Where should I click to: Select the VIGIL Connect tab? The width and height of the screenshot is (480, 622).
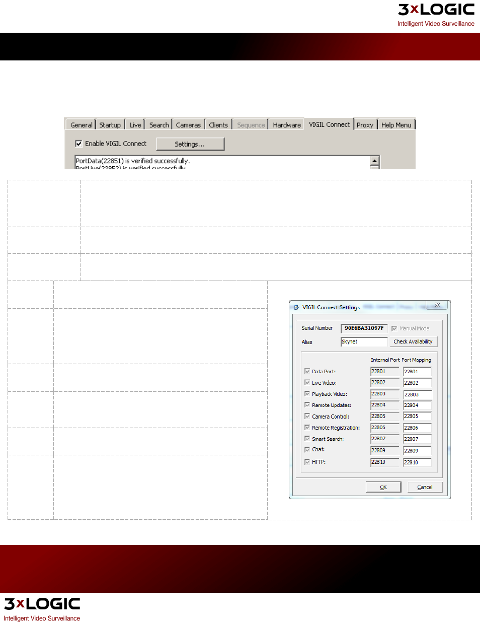coord(329,124)
